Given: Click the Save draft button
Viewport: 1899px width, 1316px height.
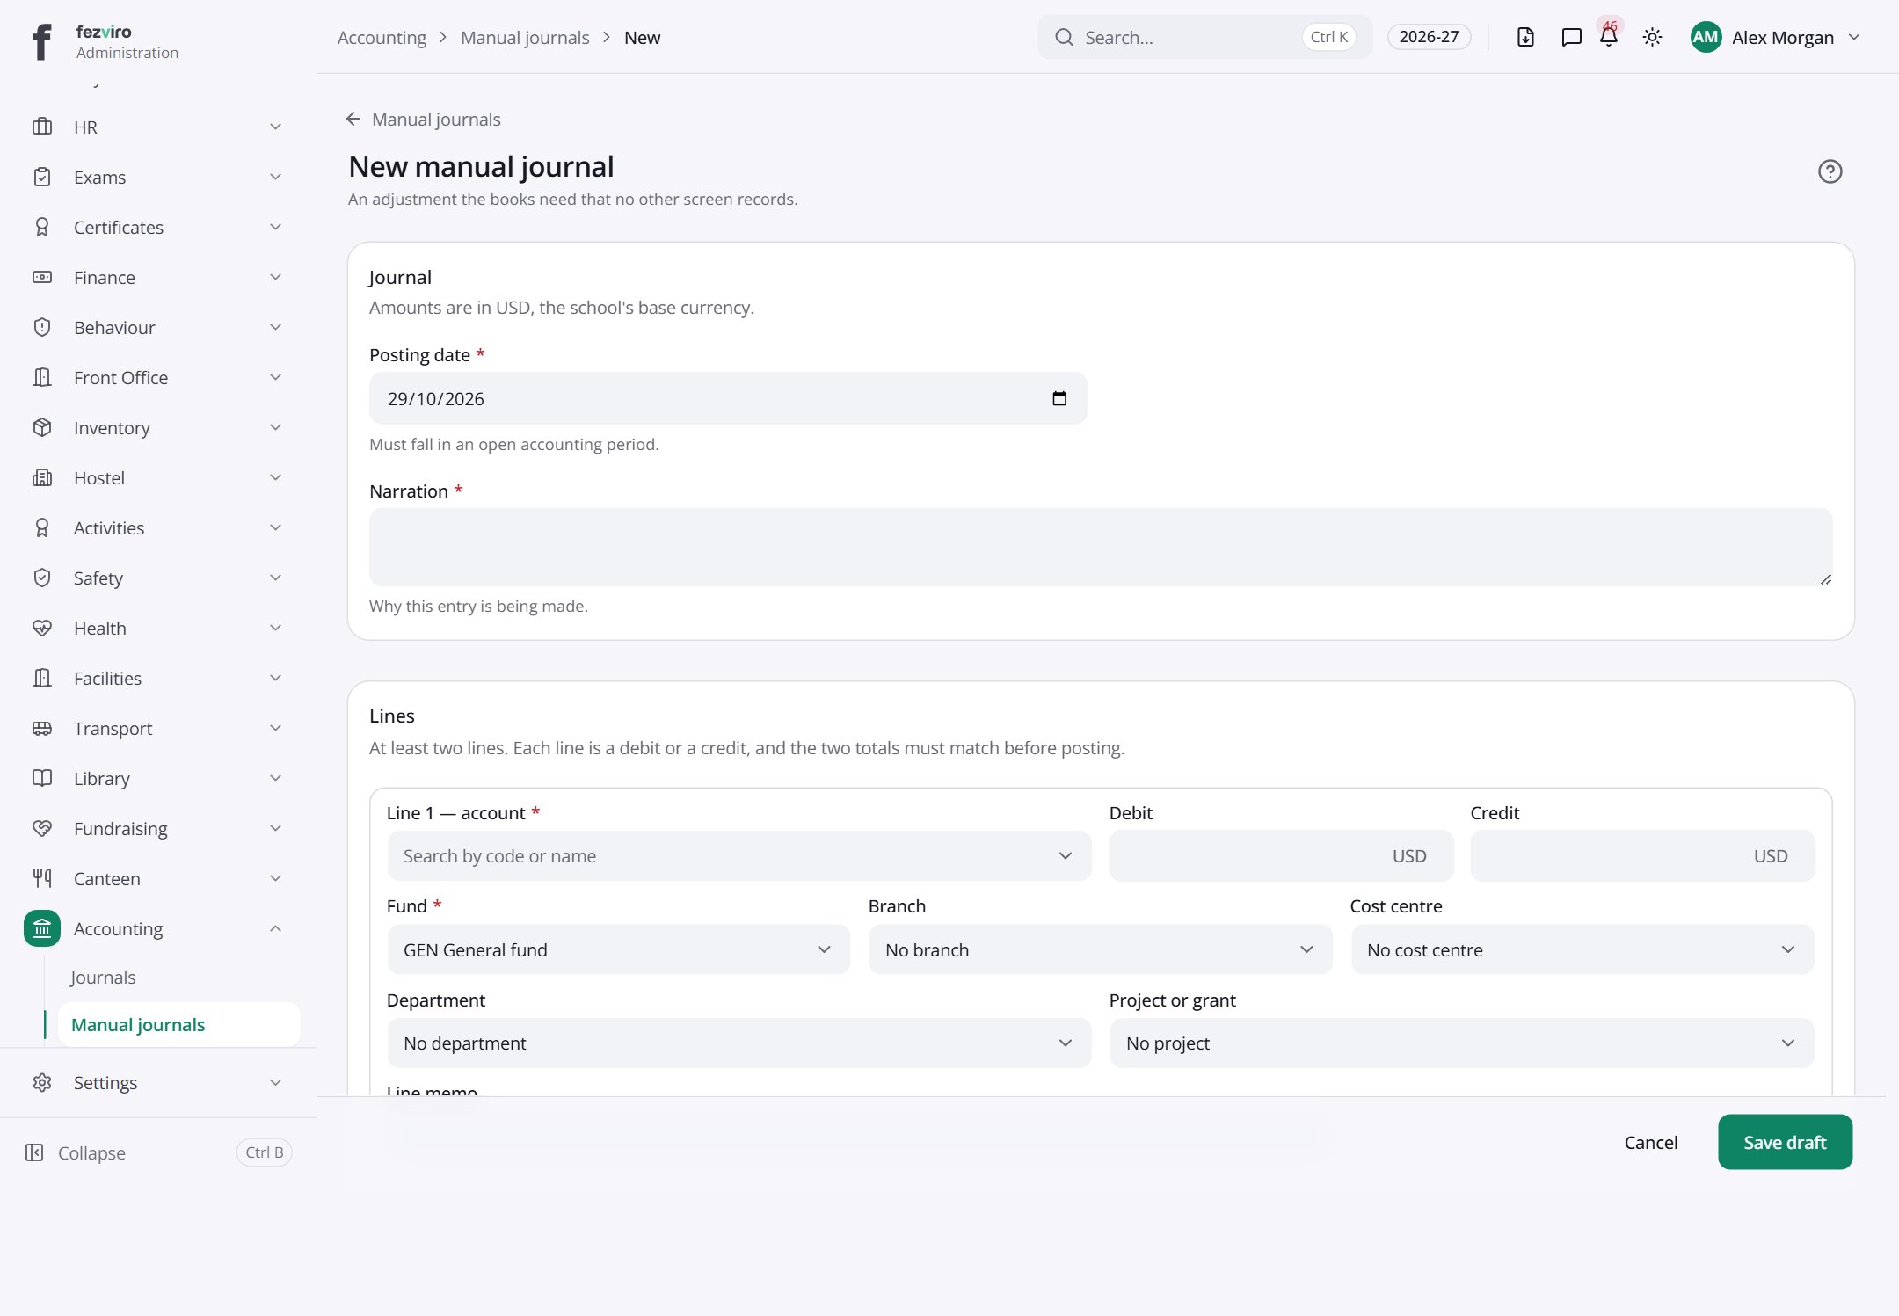Looking at the screenshot, I should 1785,1142.
